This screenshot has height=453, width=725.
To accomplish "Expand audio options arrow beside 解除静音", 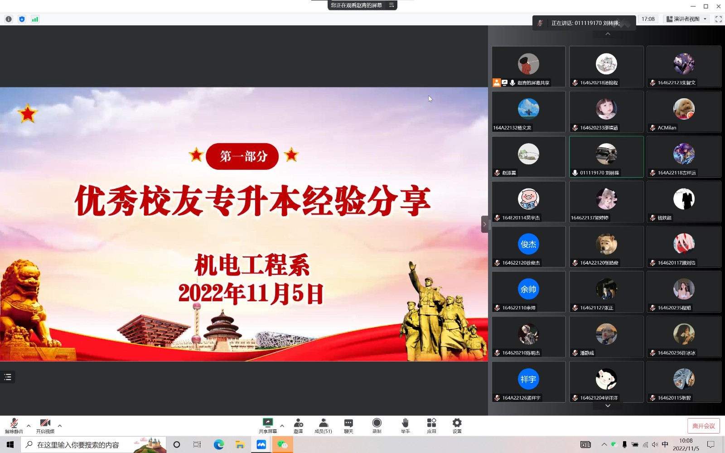I will (29, 426).
